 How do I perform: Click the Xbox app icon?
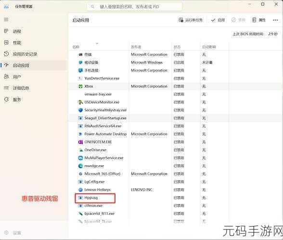click(80, 86)
